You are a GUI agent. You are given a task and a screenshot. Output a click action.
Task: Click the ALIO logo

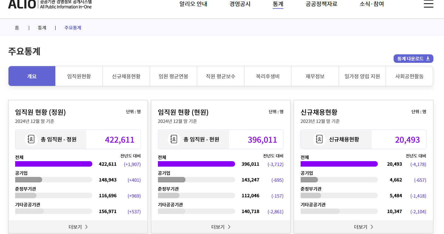[50, 4]
